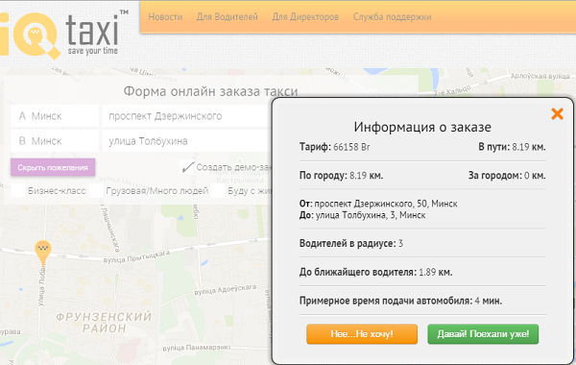Screen dimensions: 576x365
Task: Go to Для Директоров page
Action: click(305, 17)
